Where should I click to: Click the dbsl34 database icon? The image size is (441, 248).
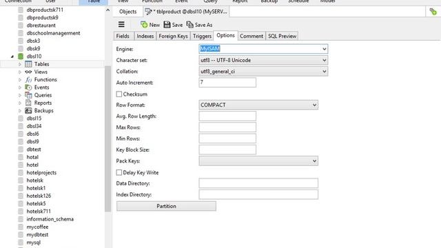pos(21,126)
